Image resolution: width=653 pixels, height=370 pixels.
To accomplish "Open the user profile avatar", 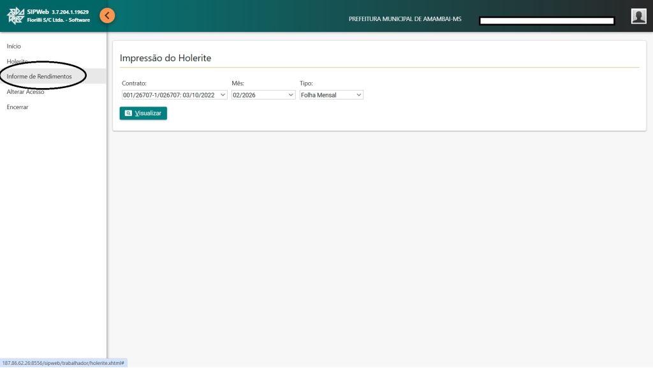I will tap(638, 17).
